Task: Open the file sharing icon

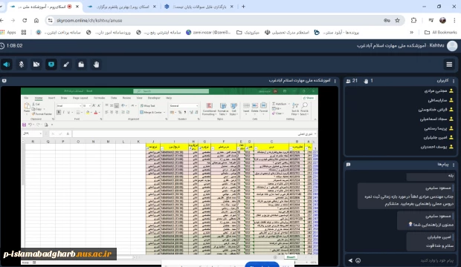Action: [x=81, y=65]
